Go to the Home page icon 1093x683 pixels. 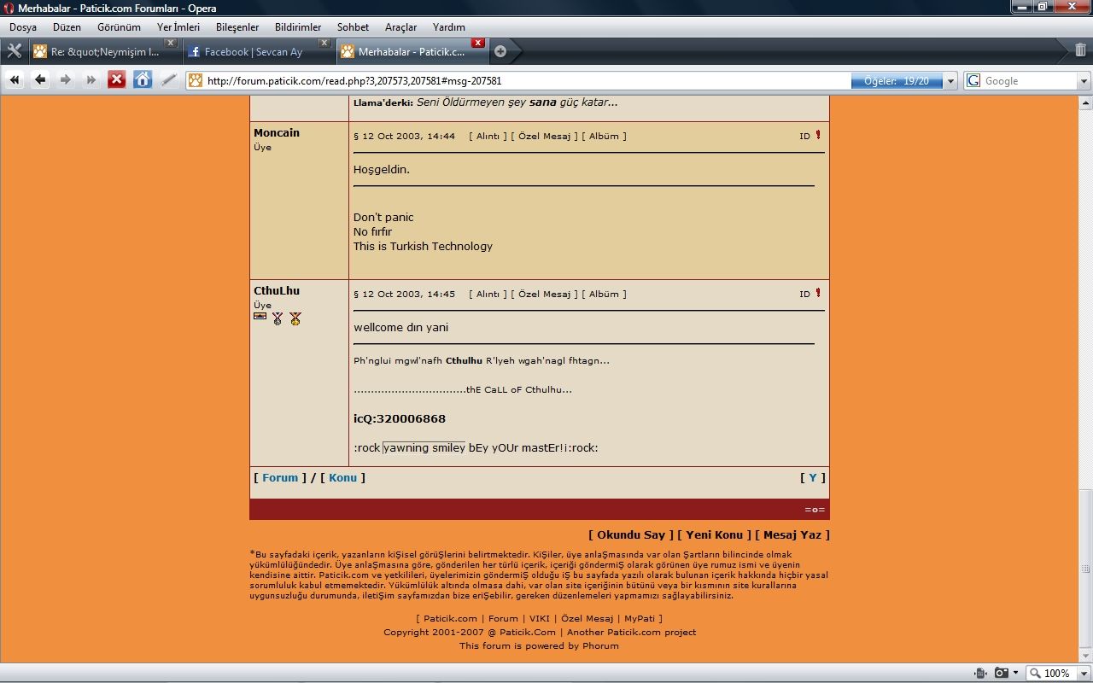click(x=143, y=80)
